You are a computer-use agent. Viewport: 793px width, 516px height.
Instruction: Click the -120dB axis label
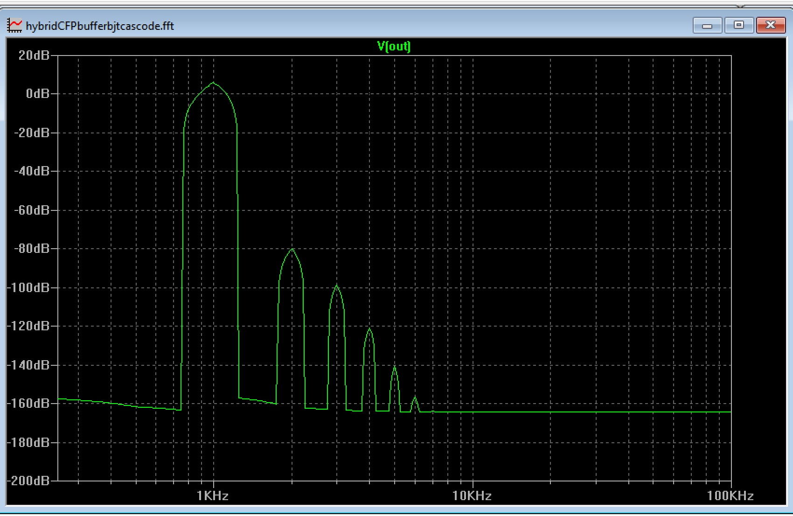[x=28, y=326]
